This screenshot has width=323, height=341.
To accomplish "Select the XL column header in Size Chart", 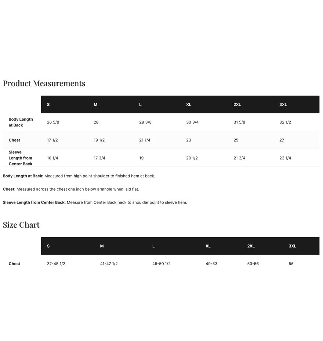I will point(208,246).
